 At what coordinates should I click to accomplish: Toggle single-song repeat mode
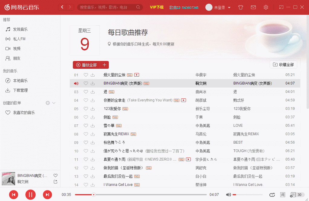click(x=272, y=195)
